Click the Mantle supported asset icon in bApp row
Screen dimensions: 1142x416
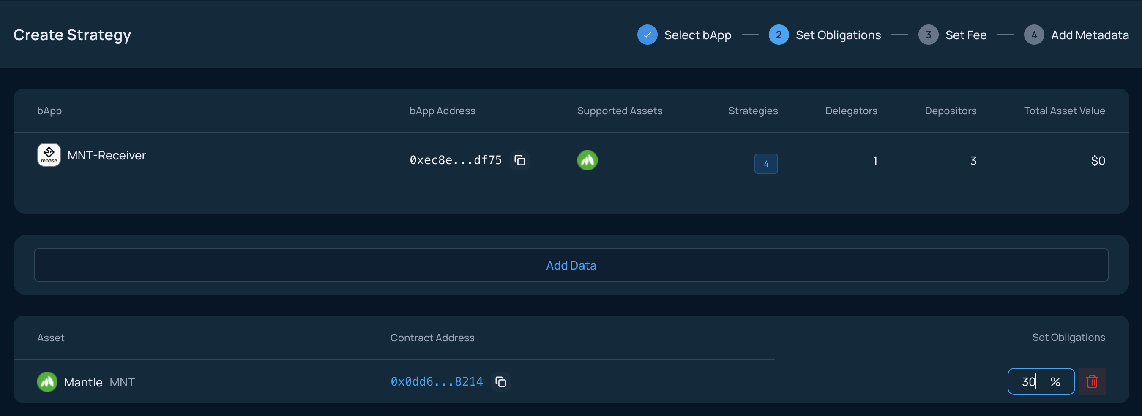[x=587, y=160]
